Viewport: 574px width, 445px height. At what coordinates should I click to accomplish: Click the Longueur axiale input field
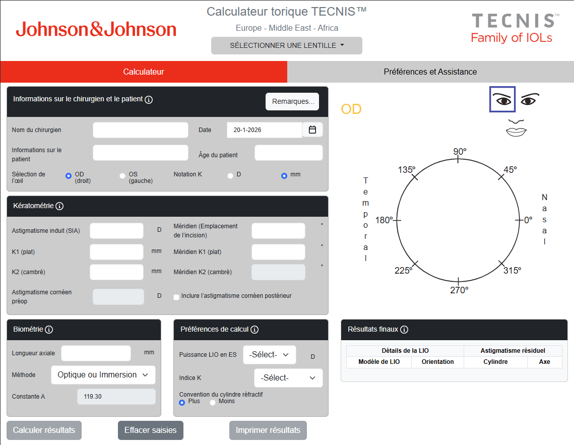click(x=96, y=353)
